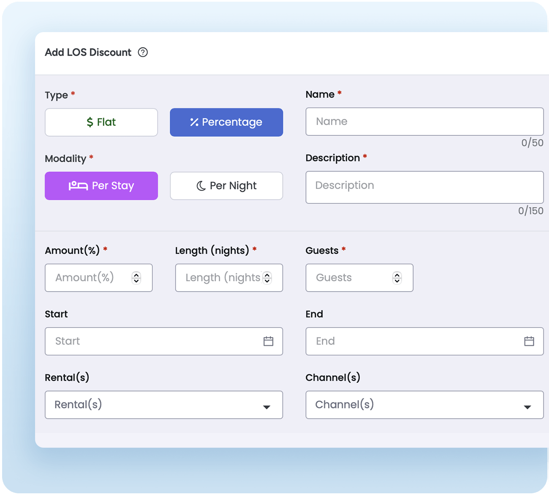
Task: Choose the Per Night modality
Action: pyautogui.click(x=226, y=186)
